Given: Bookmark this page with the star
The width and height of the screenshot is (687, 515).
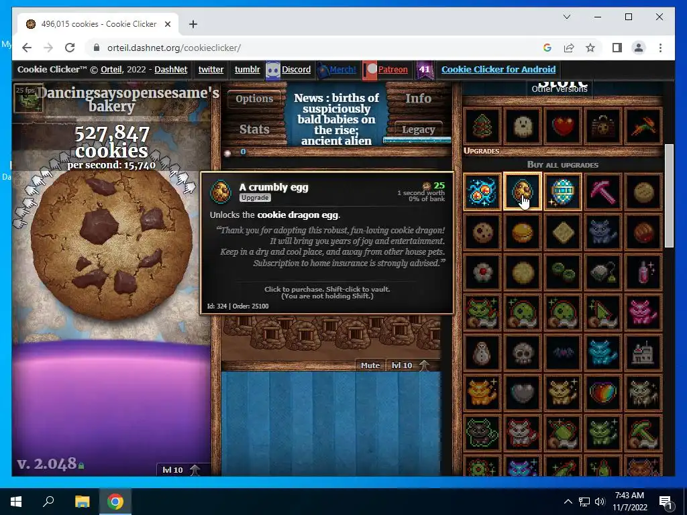Looking at the screenshot, I should [590, 48].
